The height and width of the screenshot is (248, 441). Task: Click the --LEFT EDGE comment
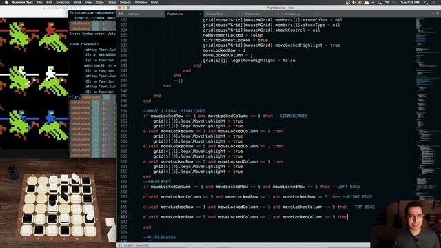click(346, 187)
